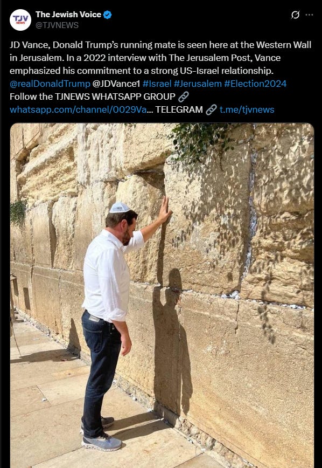This screenshot has height=468, width=322.
Task: Click the @JDVance1 mention text
Action: [116, 84]
